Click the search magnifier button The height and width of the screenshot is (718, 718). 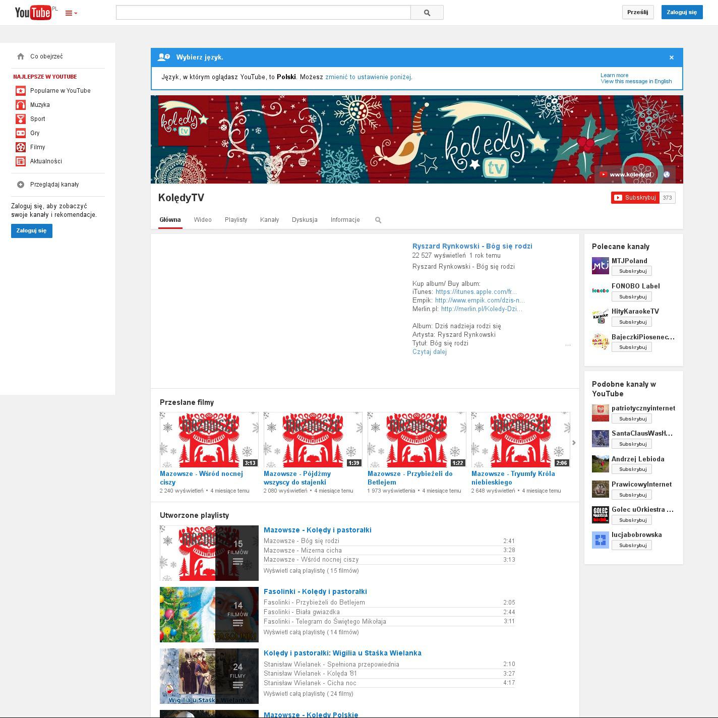point(427,13)
